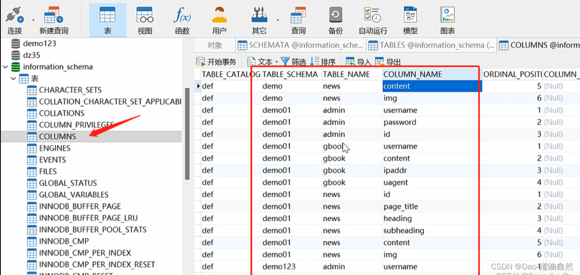The width and height of the screenshot is (580, 275).
Task: Start a transaction with 开始事务
Action: point(216,61)
